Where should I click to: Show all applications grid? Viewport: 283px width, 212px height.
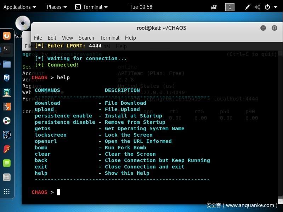pos(7,191)
